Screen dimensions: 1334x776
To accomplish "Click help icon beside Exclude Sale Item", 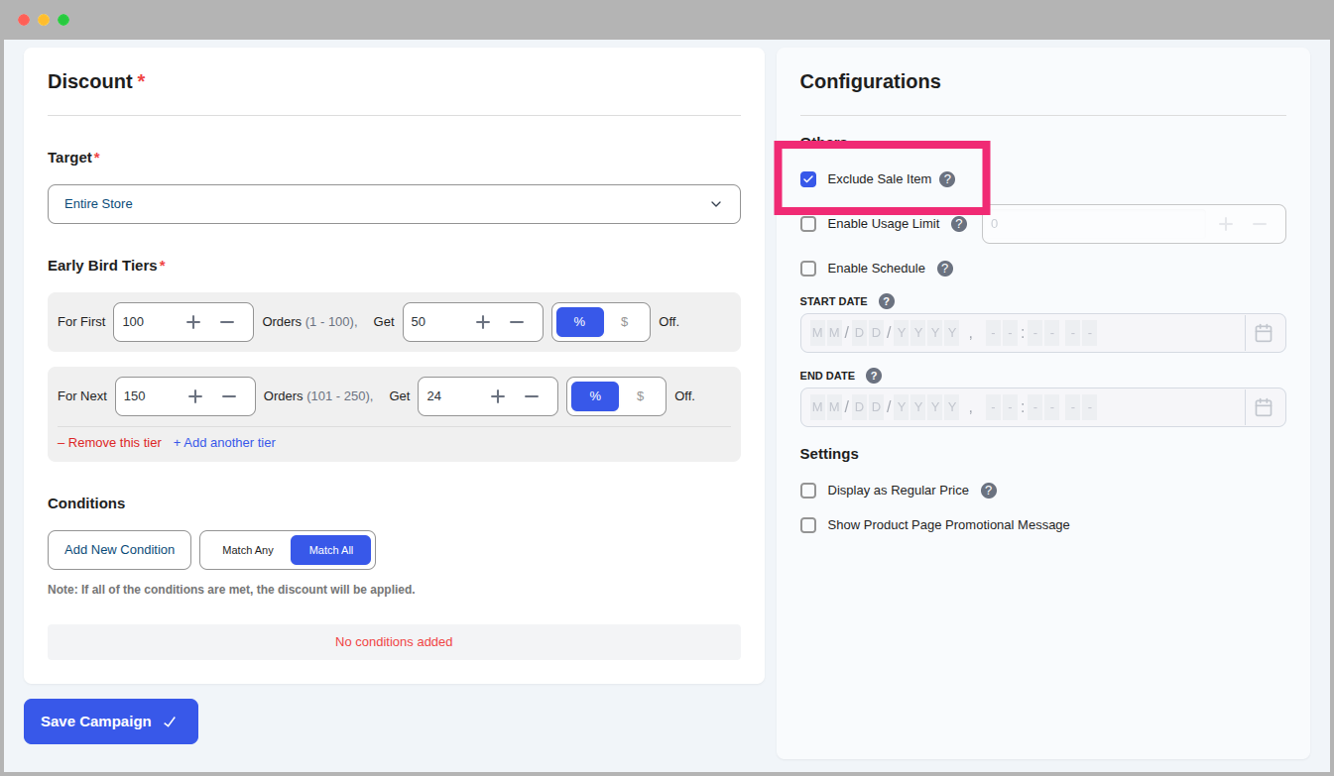I will coord(947,179).
